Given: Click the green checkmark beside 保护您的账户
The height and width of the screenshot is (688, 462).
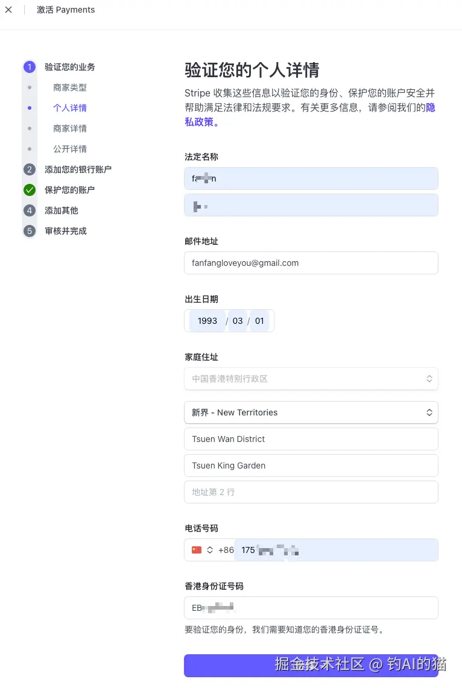Looking at the screenshot, I should [30, 190].
